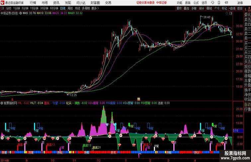Open the 公式 formula menu

pos(196,3)
